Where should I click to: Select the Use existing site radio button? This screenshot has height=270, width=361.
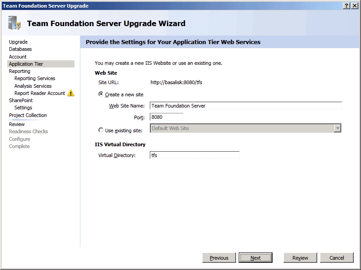tap(101, 130)
